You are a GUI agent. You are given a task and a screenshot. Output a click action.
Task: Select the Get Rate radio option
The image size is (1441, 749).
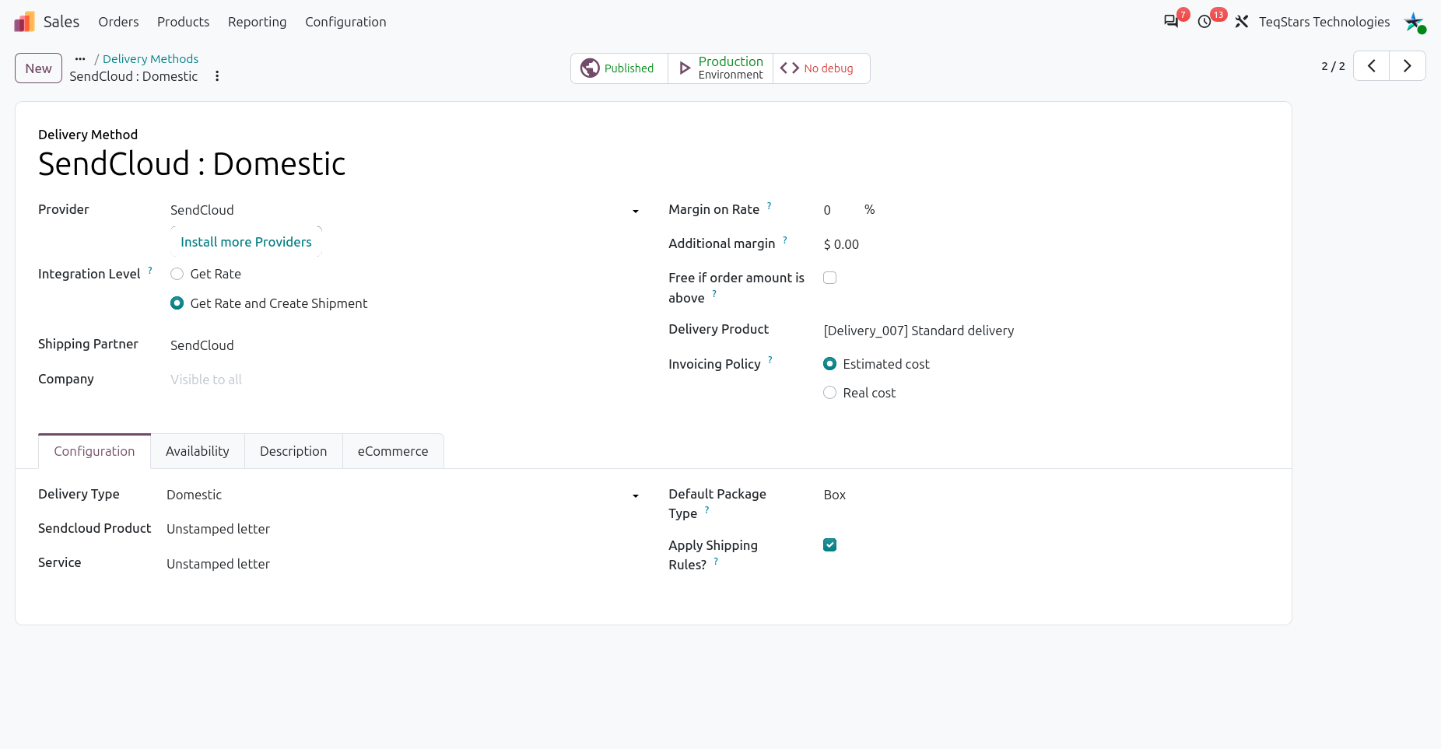[177, 274]
